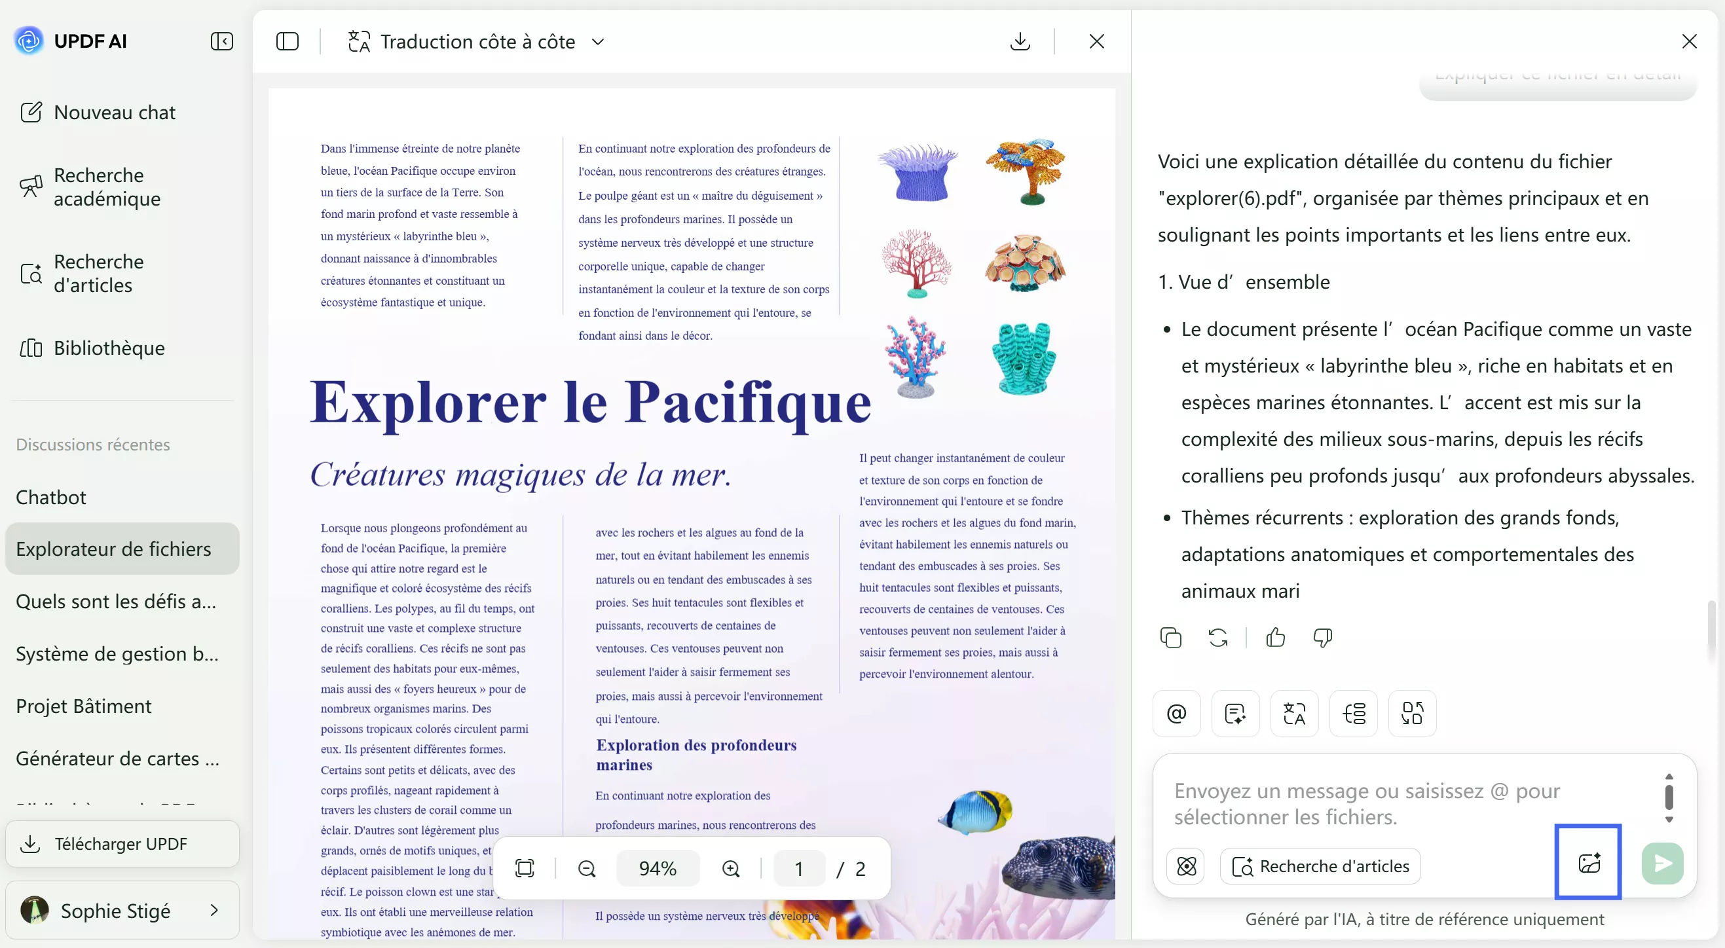The width and height of the screenshot is (1725, 948).
Task: Click the translate icon above message box
Action: (1294, 714)
